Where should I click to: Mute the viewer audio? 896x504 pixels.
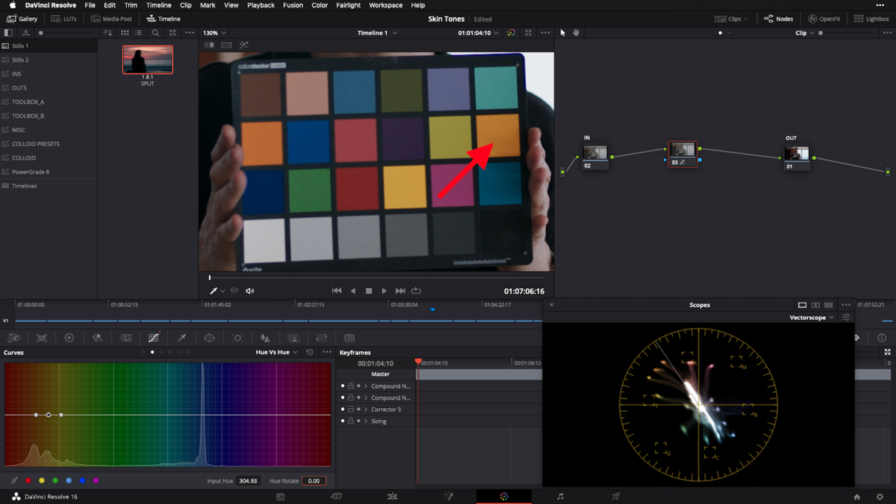[250, 290]
